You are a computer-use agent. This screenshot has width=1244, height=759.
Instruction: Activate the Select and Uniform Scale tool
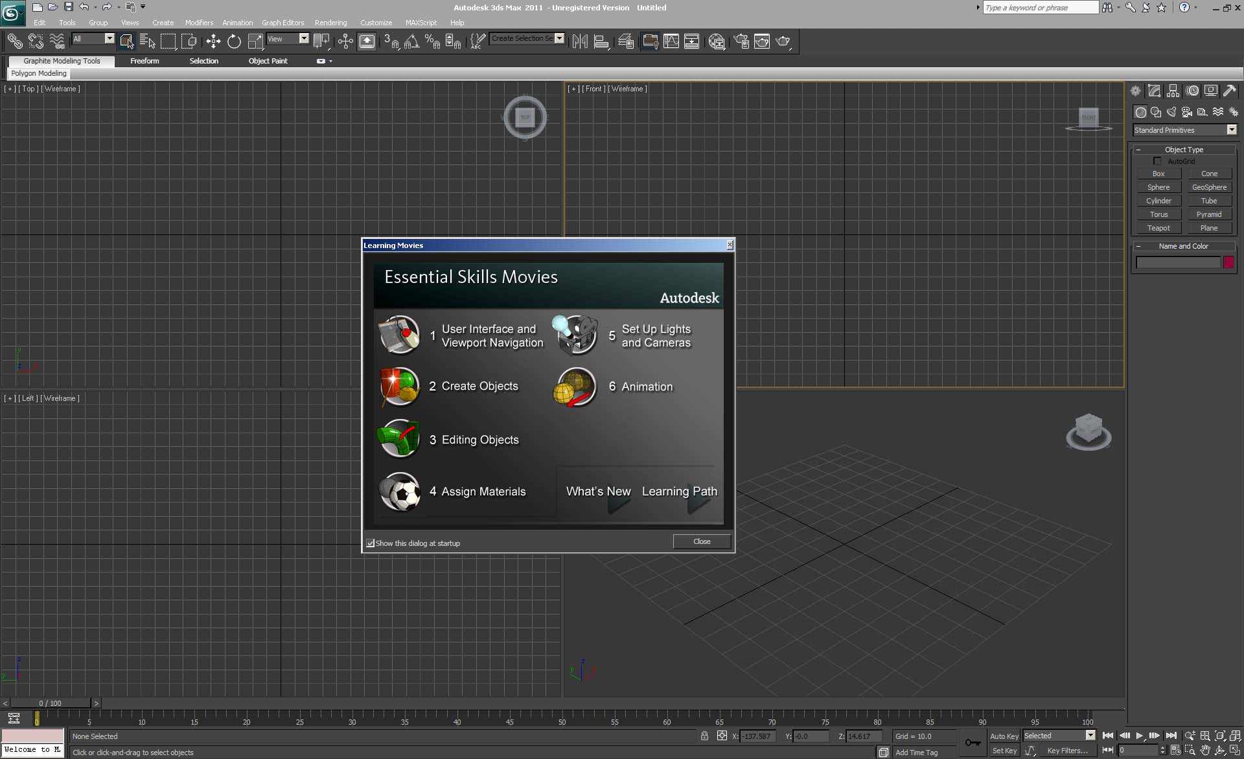tap(255, 41)
